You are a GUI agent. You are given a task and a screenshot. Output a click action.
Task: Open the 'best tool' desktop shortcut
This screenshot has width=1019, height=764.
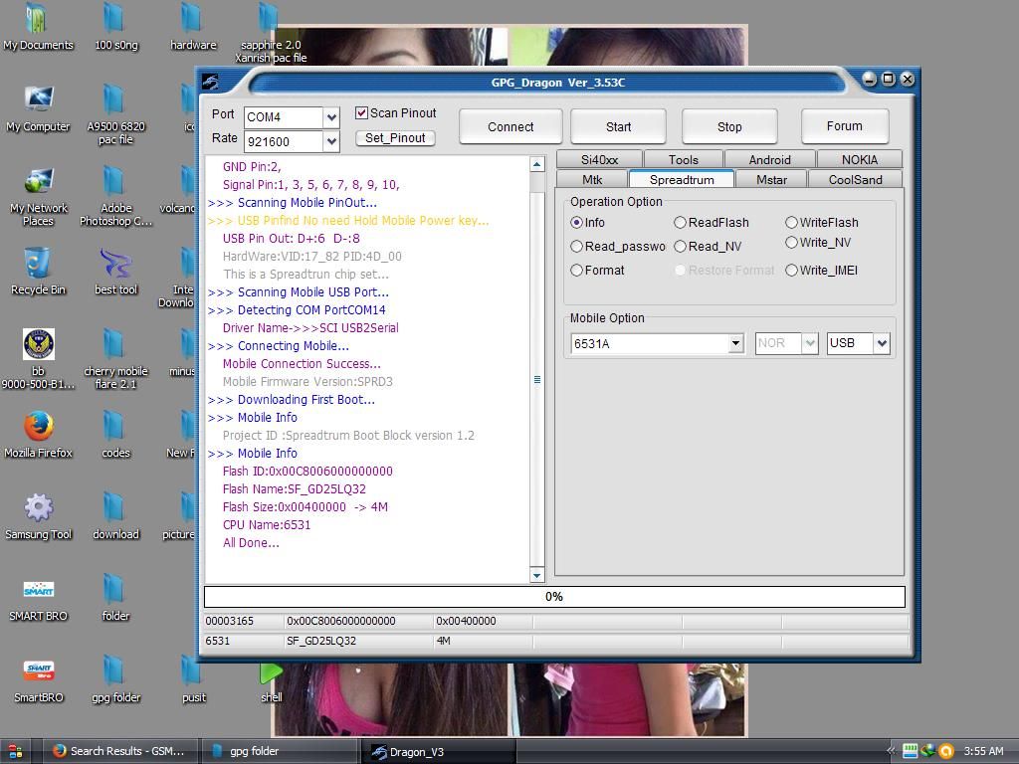point(115,265)
